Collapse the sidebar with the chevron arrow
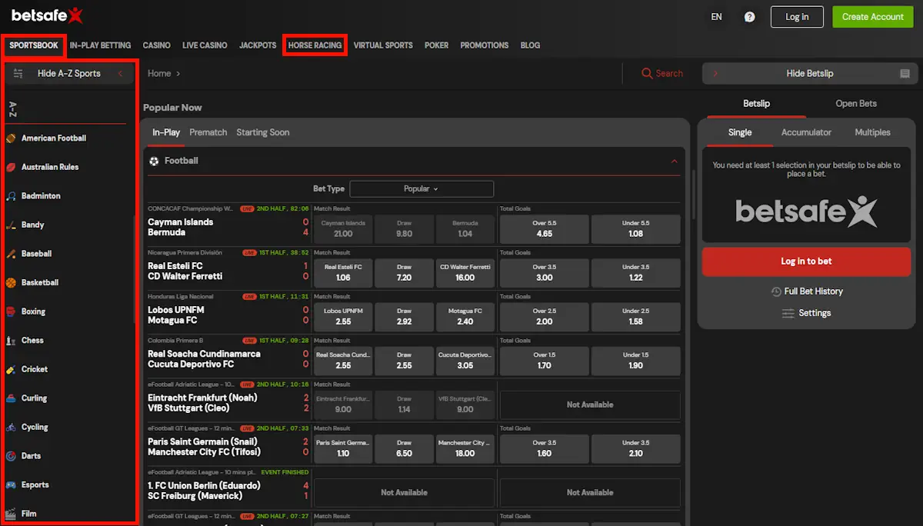 (119, 73)
